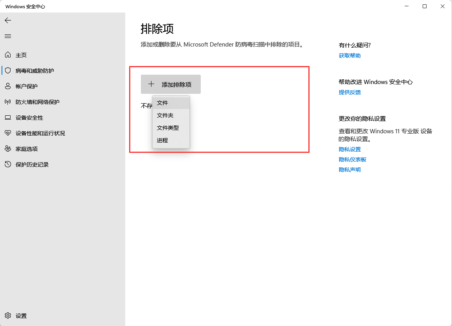Expand navigation with the hamburger icon
The width and height of the screenshot is (452, 326).
(x=8, y=36)
